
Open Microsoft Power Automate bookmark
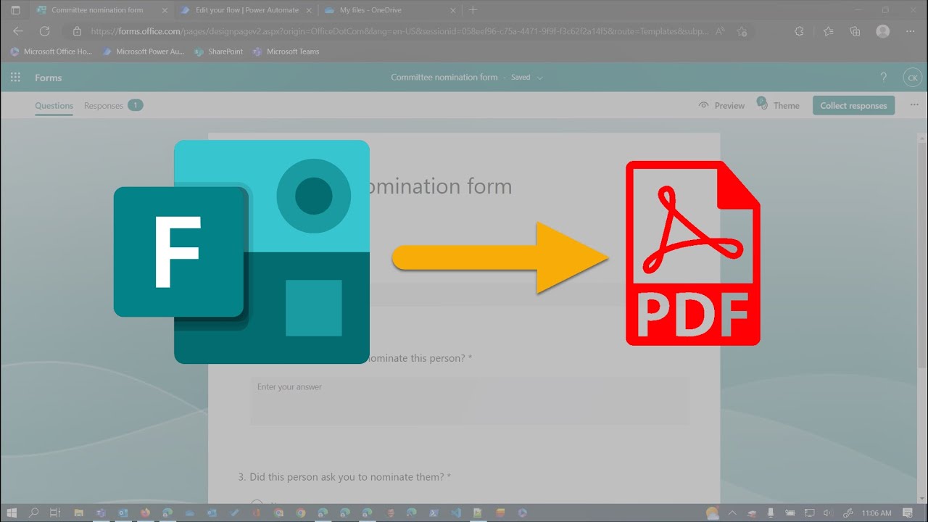(x=144, y=51)
